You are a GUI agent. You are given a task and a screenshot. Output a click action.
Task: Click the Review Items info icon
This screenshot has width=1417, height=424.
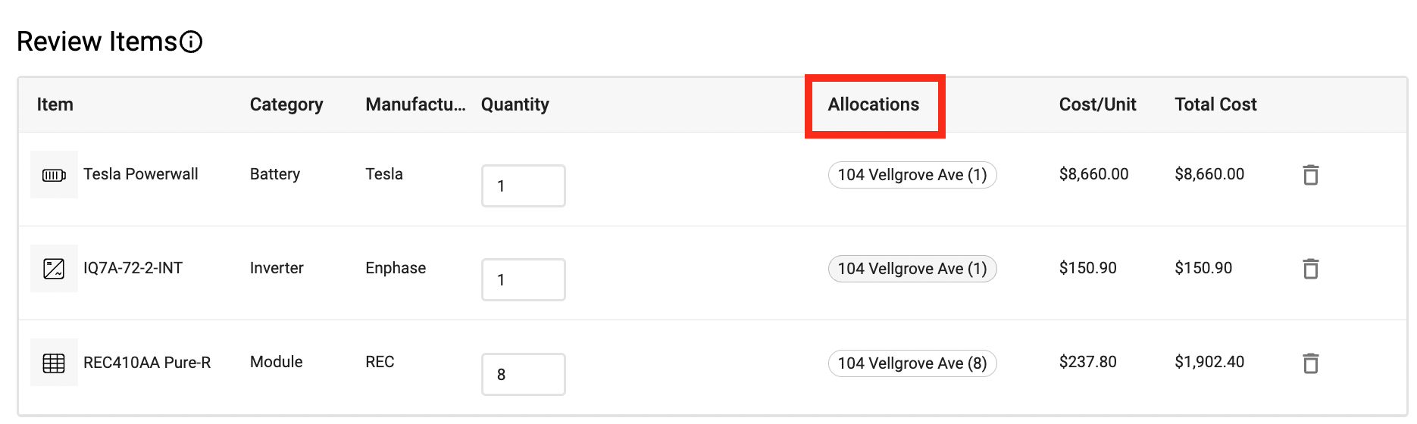(191, 42)
